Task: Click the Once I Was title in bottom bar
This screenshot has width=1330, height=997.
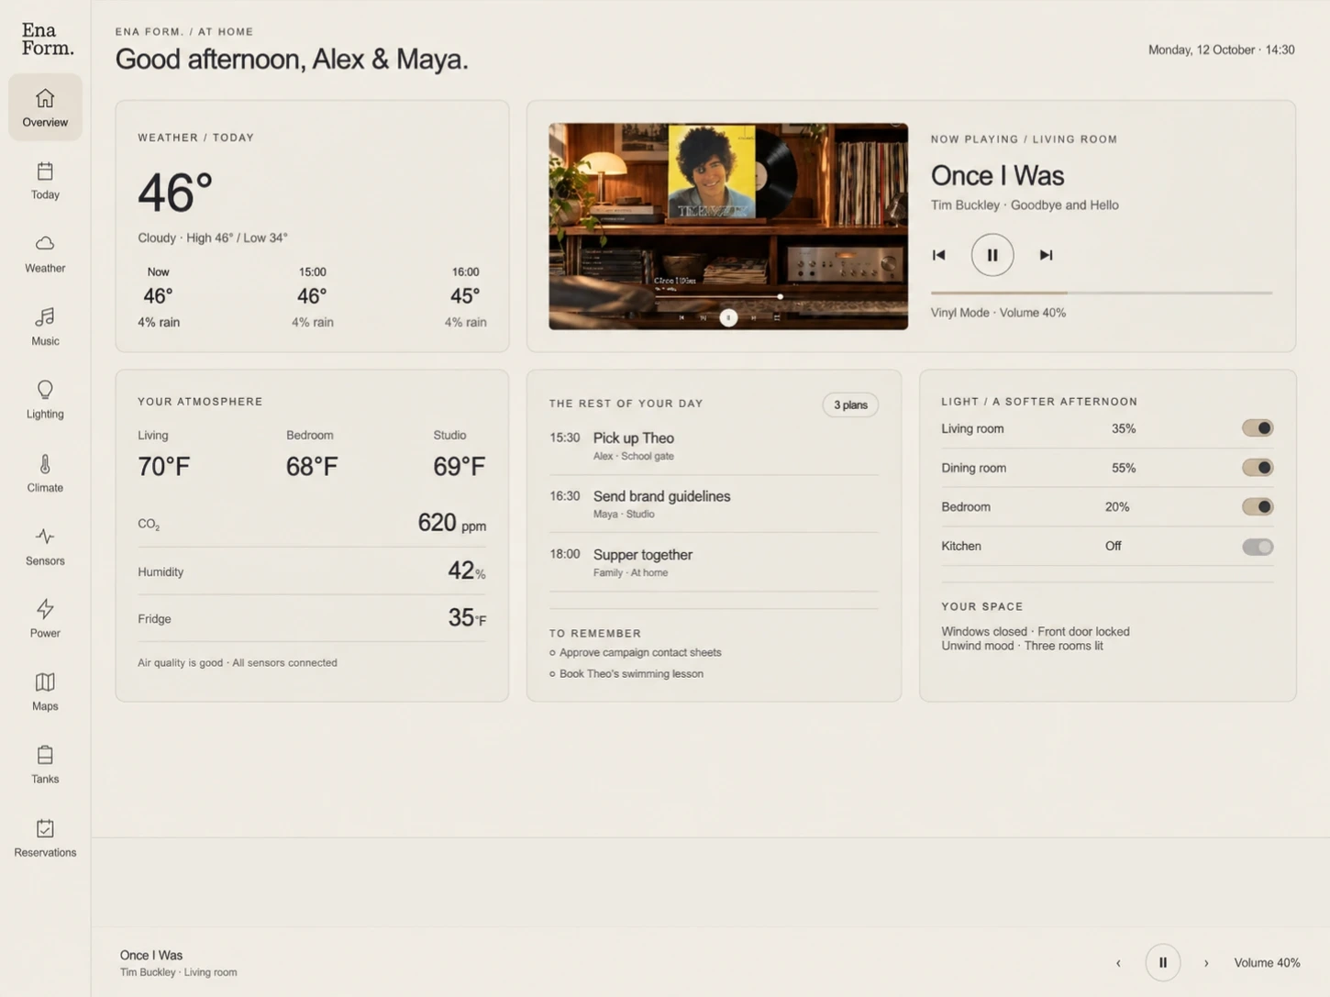Action: [151, 955]
